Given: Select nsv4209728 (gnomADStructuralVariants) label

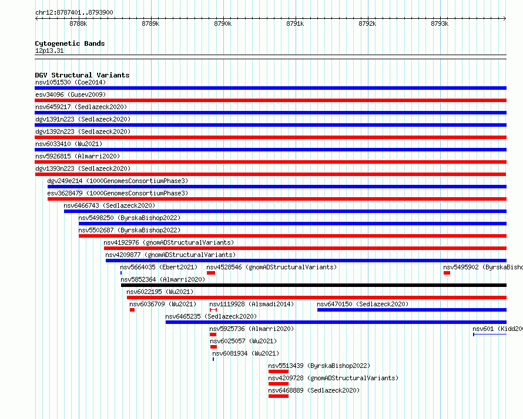Looking at the screenshot, I should [333, 378].
